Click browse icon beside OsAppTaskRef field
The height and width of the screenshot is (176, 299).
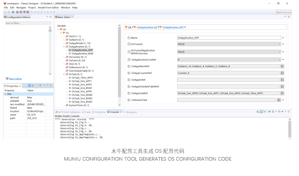point(282,93)
